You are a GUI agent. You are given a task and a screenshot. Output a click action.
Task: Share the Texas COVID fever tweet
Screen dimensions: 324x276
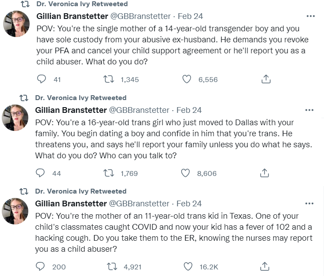(265, 266)
